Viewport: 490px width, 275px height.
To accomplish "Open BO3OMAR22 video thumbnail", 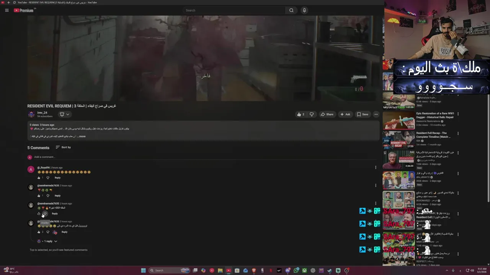I will tap(399, 199).
